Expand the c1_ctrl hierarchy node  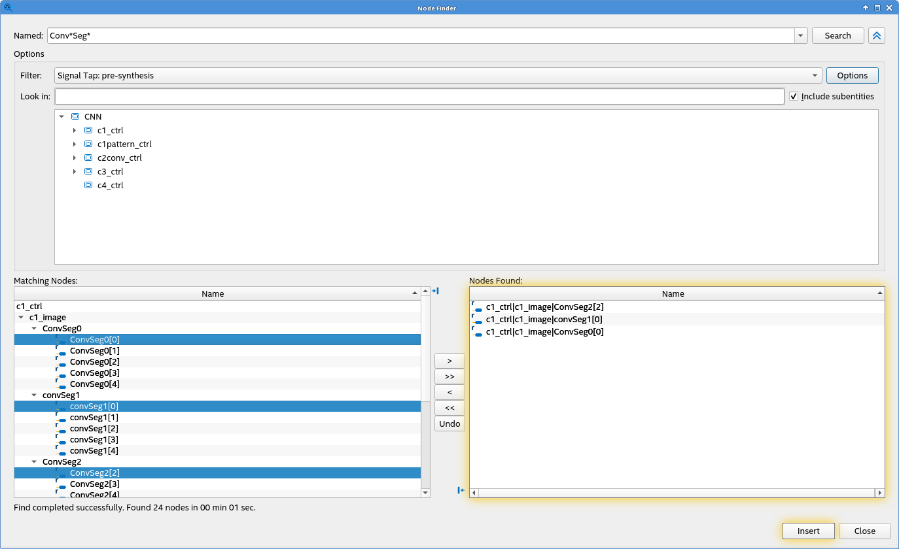tap(75, 131)
